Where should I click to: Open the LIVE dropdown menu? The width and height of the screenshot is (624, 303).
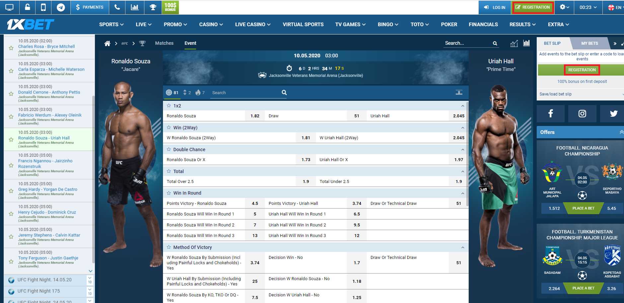144,25
